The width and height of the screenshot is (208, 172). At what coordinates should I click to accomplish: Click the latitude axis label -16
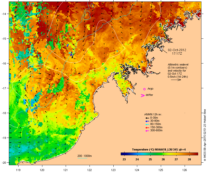tap(4, 63)
